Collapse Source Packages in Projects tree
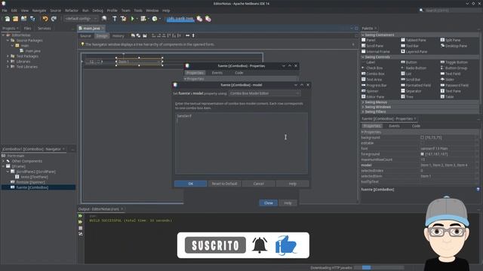The image size is (483, 271). (x=8, y=40)
